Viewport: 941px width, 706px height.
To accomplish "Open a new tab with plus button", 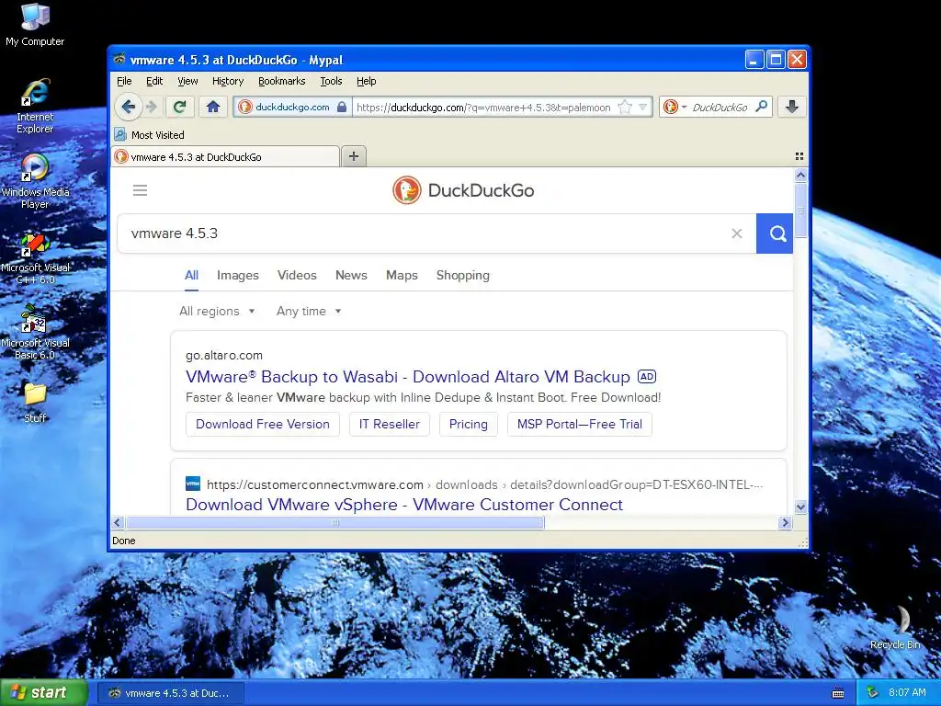I will [x=354, y=156].
